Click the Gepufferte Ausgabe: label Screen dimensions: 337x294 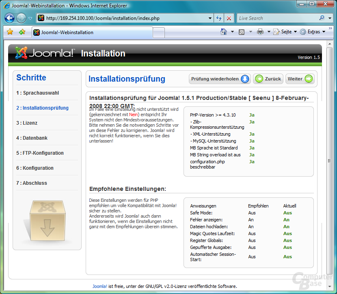[211, 247]
